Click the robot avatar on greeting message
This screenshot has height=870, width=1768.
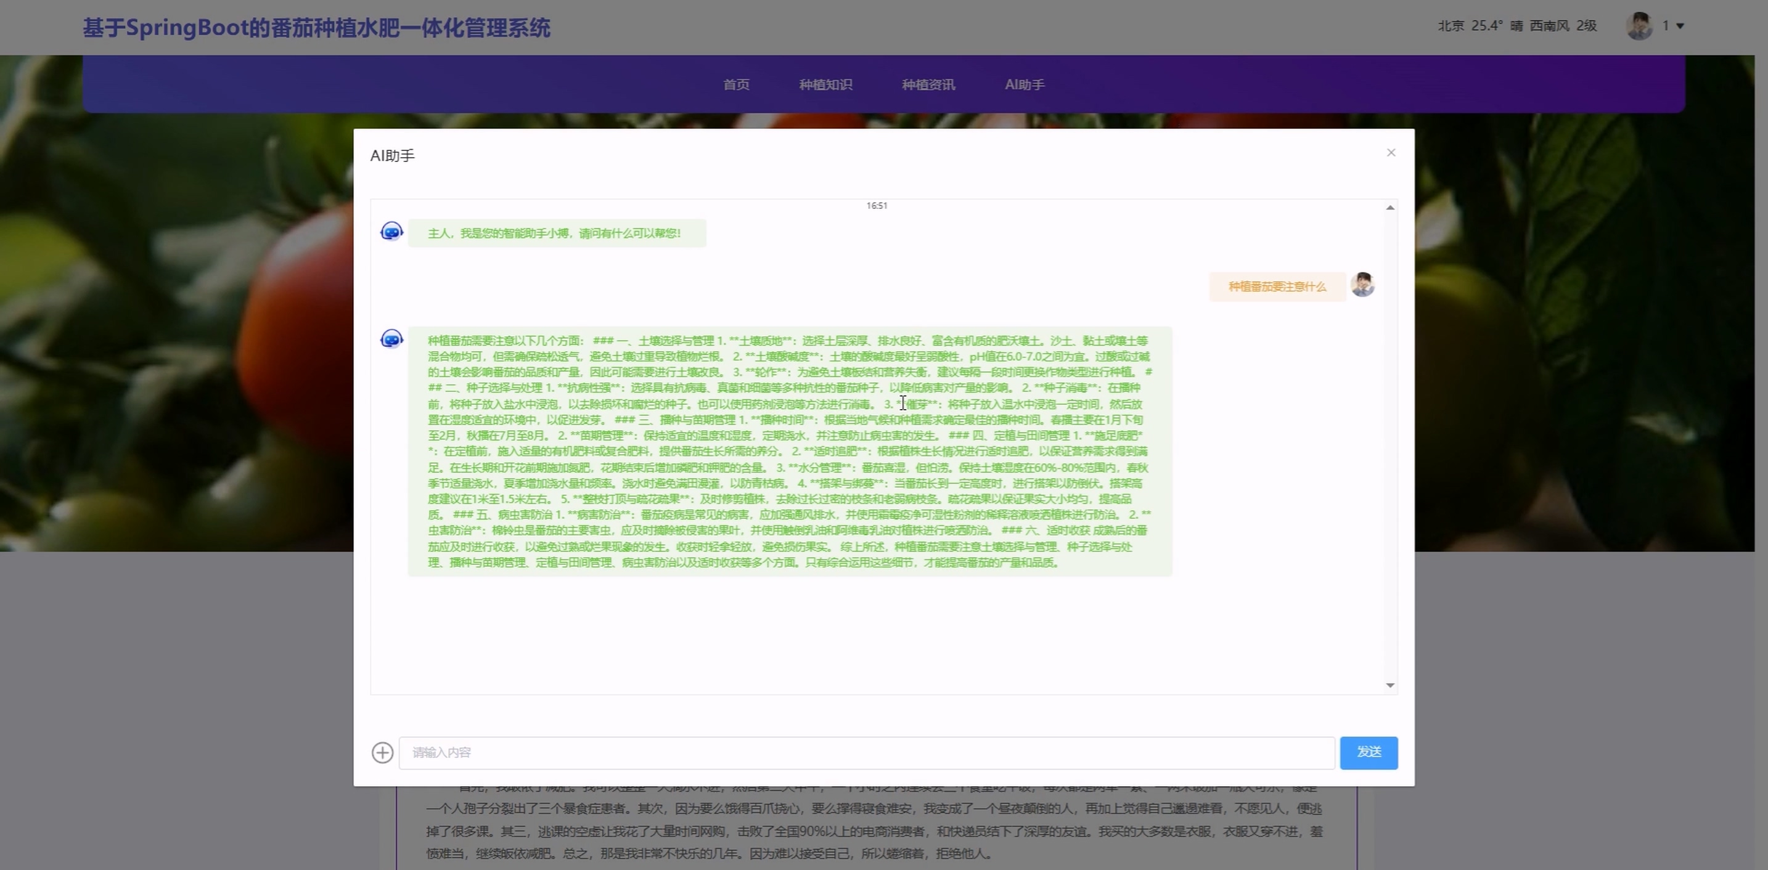point(391,232)
